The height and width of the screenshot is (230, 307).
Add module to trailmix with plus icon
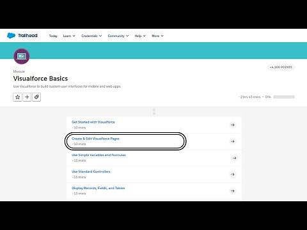pos(27,97)
